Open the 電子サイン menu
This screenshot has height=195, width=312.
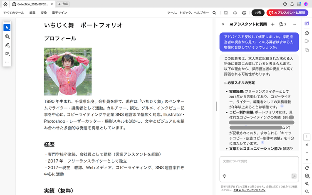pyautogui.click(x=59, y=13)
